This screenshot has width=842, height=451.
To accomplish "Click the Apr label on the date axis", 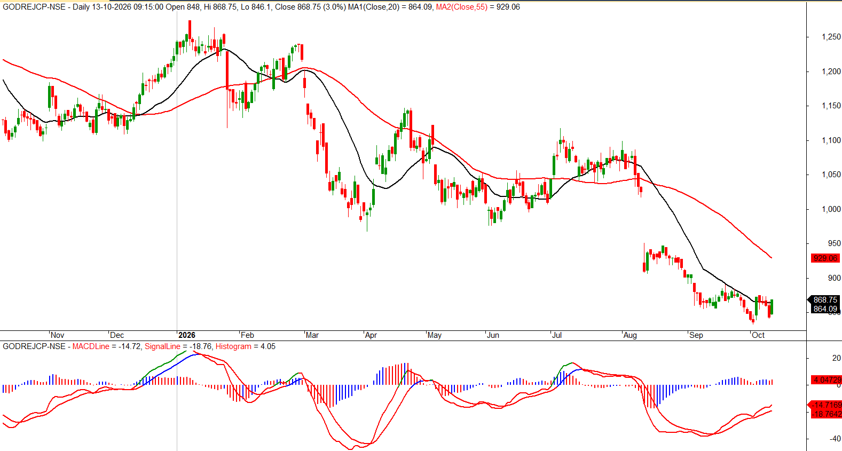I will coord(371,335).
